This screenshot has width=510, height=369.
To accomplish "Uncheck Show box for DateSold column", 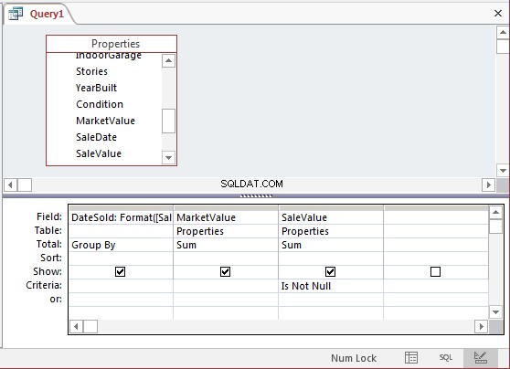I will coord(120,271).
